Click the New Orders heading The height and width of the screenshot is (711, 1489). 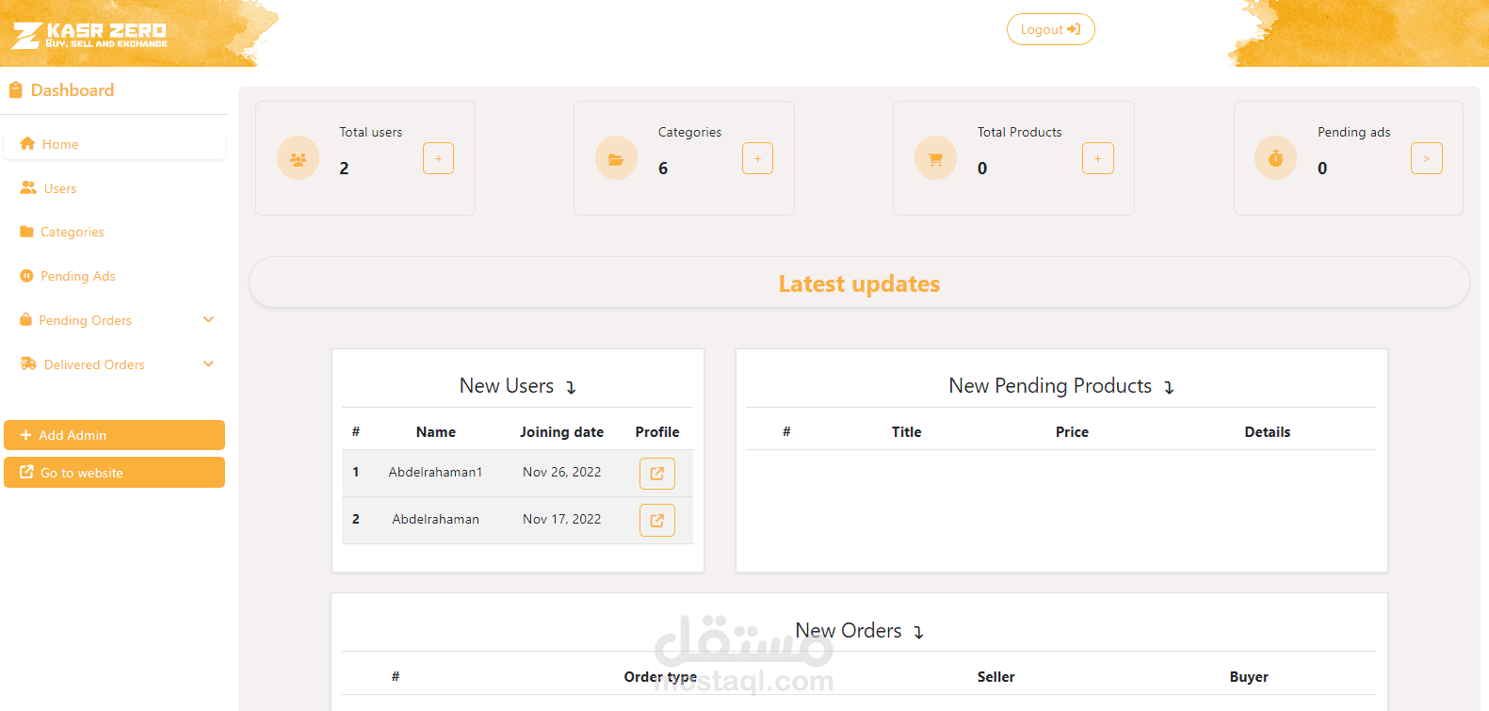(849, 631)
